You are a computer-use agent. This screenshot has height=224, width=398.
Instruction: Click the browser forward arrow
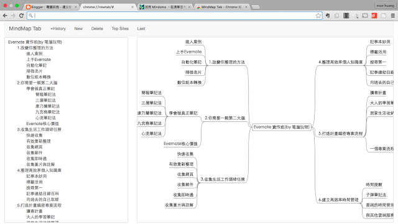[13, 16]
